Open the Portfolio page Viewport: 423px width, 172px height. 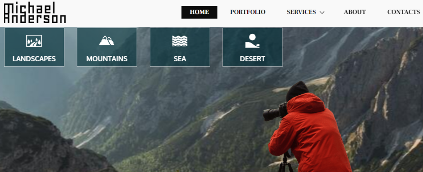tap(248, 12)
